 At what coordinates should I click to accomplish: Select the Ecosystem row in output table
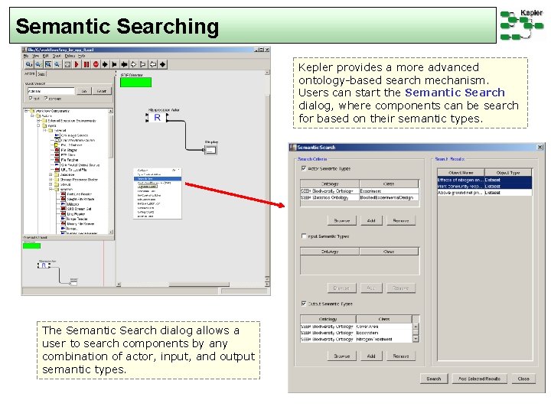coord(356,333)
